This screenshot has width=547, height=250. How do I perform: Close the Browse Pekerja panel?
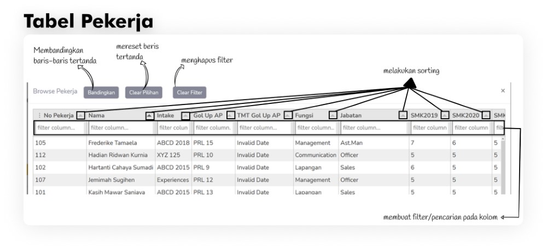503,91
